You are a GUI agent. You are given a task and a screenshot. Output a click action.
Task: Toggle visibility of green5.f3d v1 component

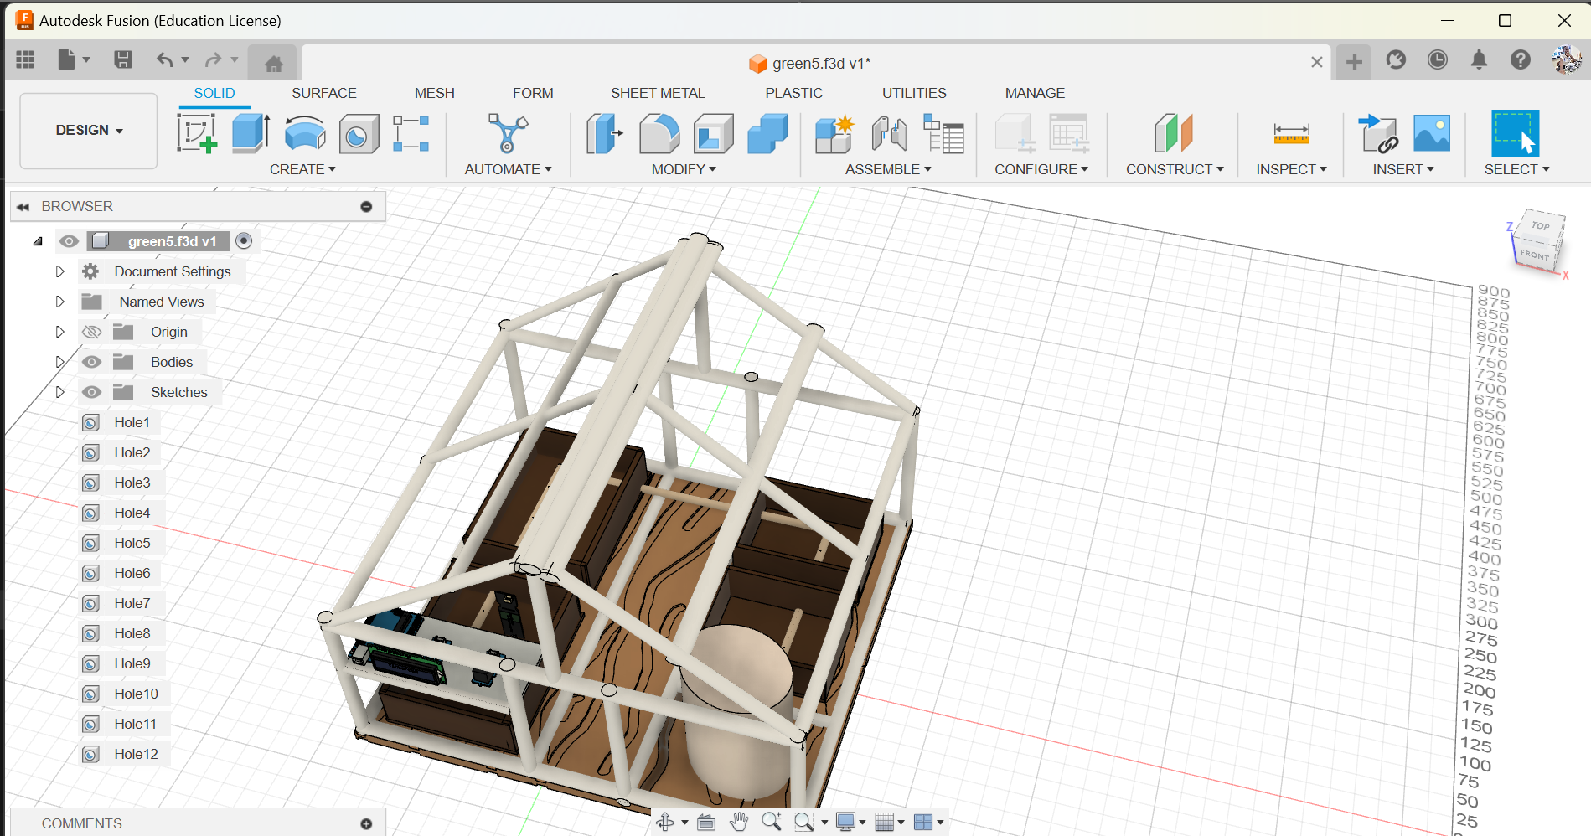click(x=69, y=241)
